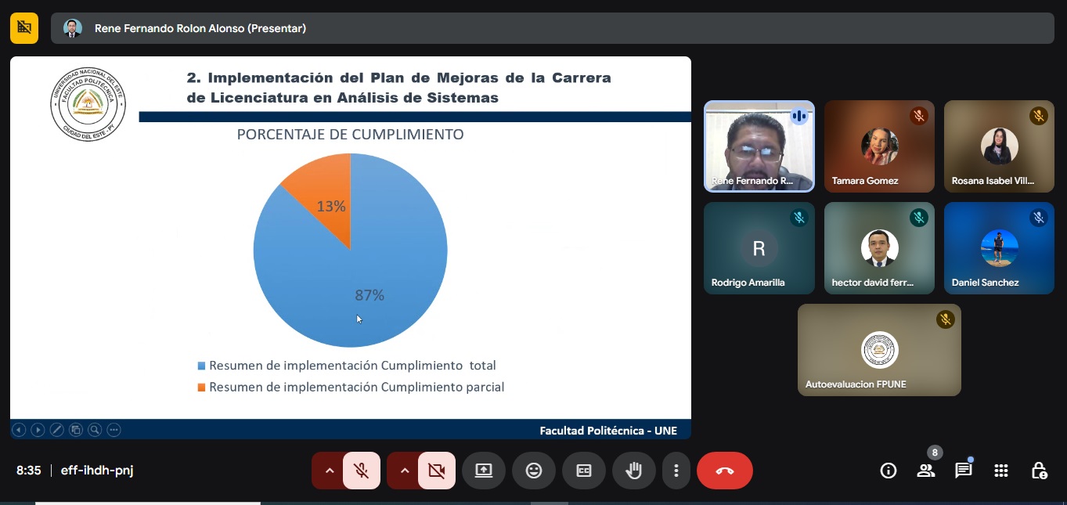Open the activities grid icon

(1000, 471)
